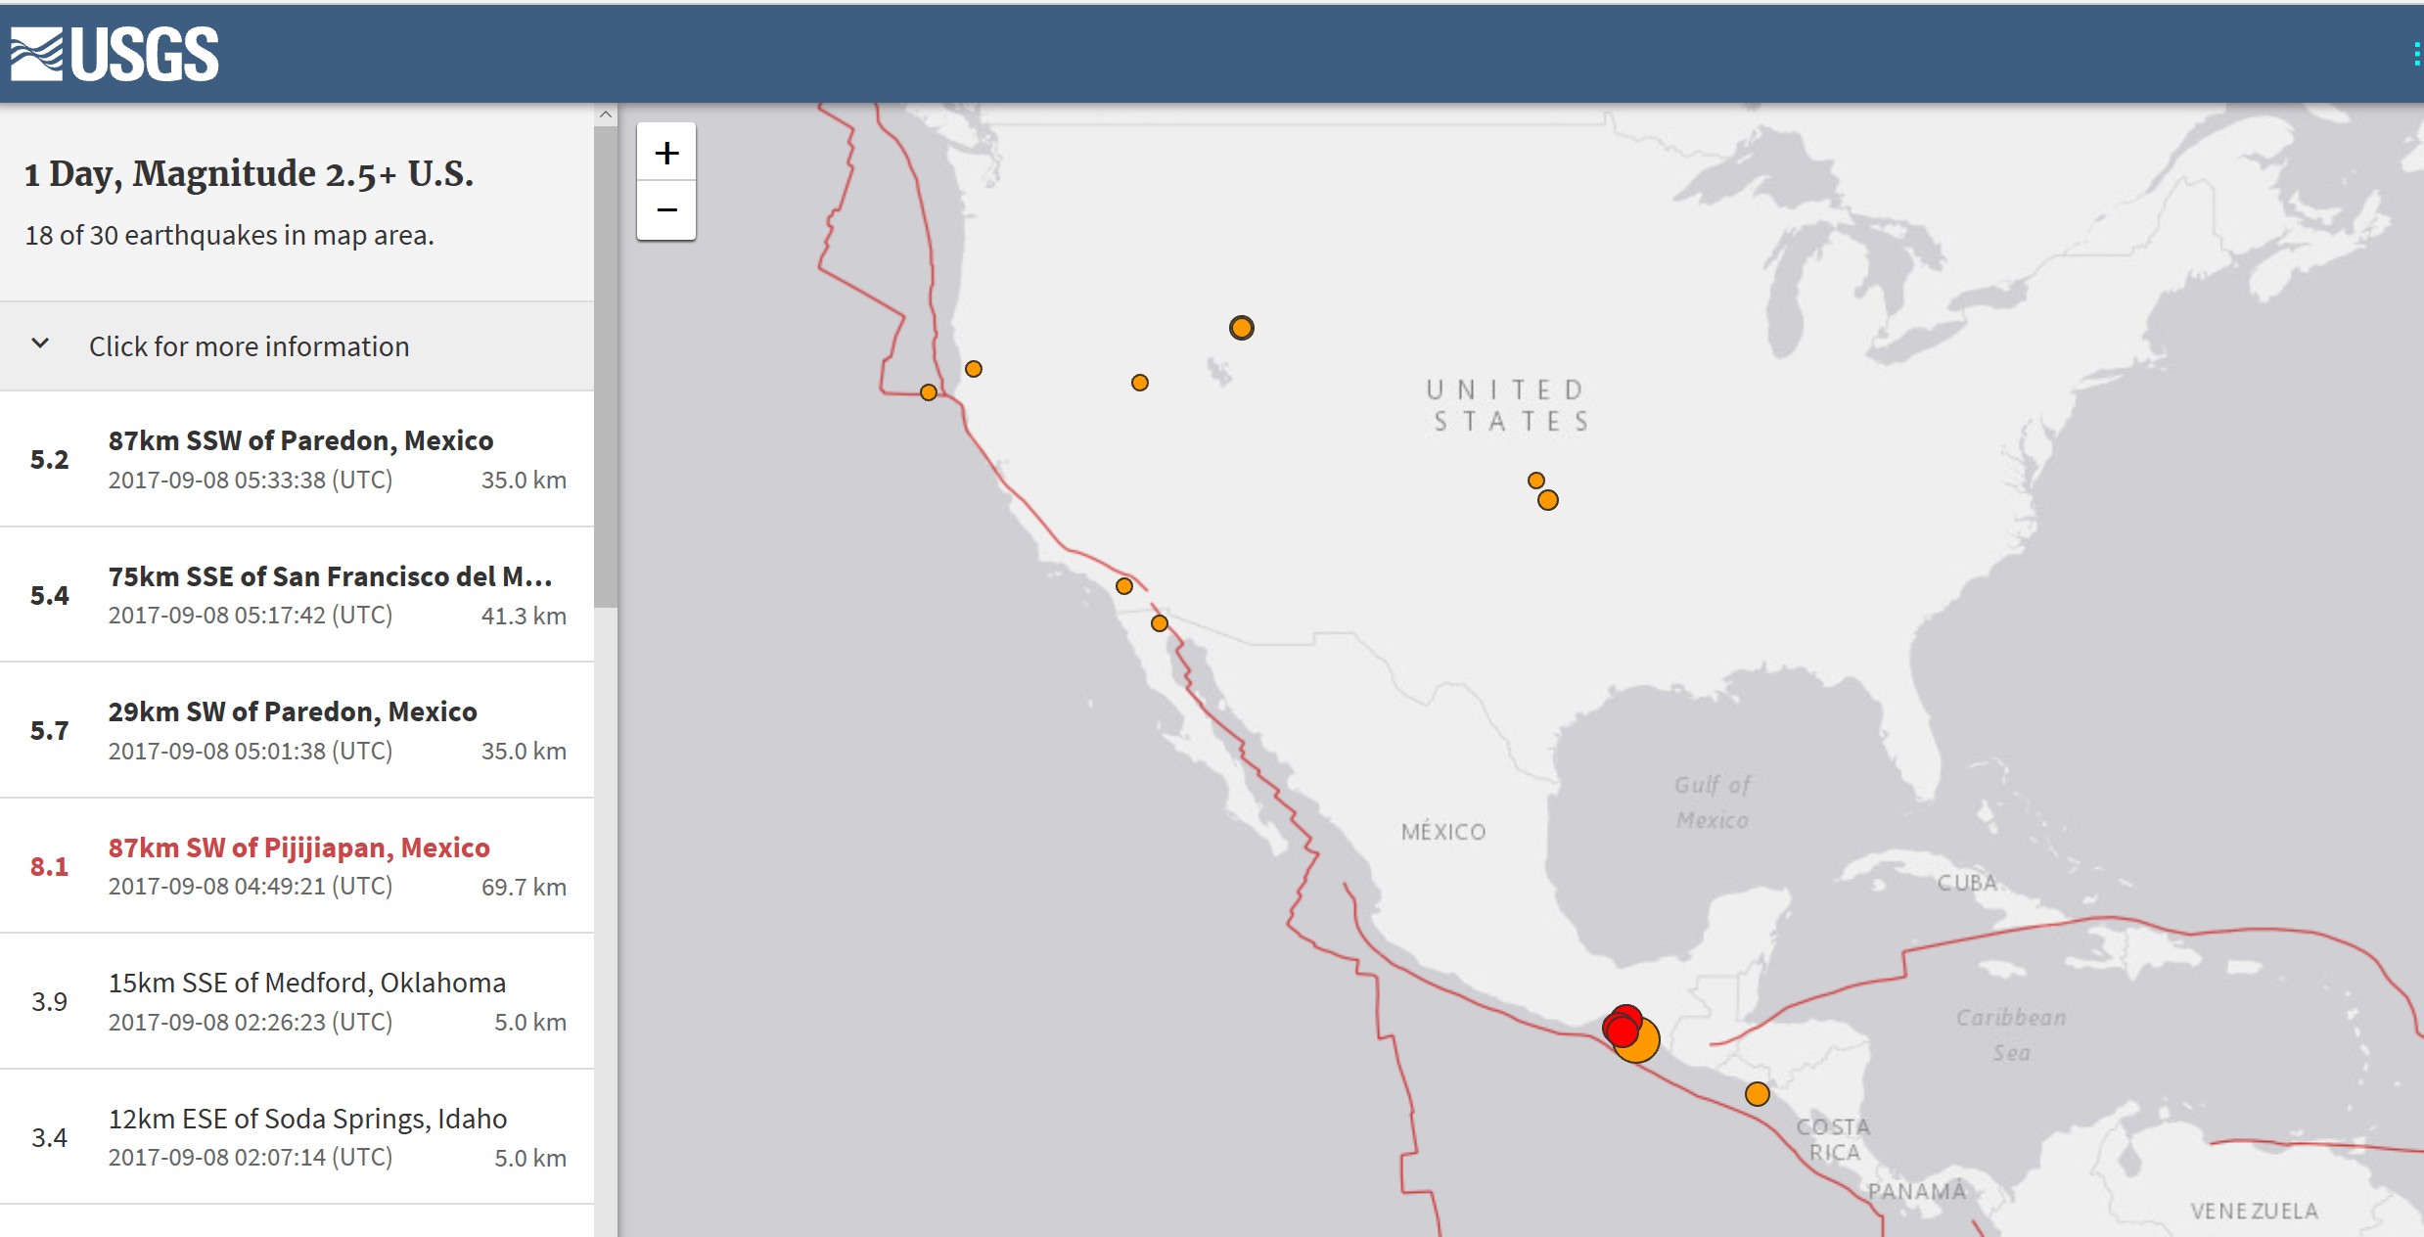Click the USGS logo in header
This screenshot has width=2424, height=1237.
click(x=114, y=54)
